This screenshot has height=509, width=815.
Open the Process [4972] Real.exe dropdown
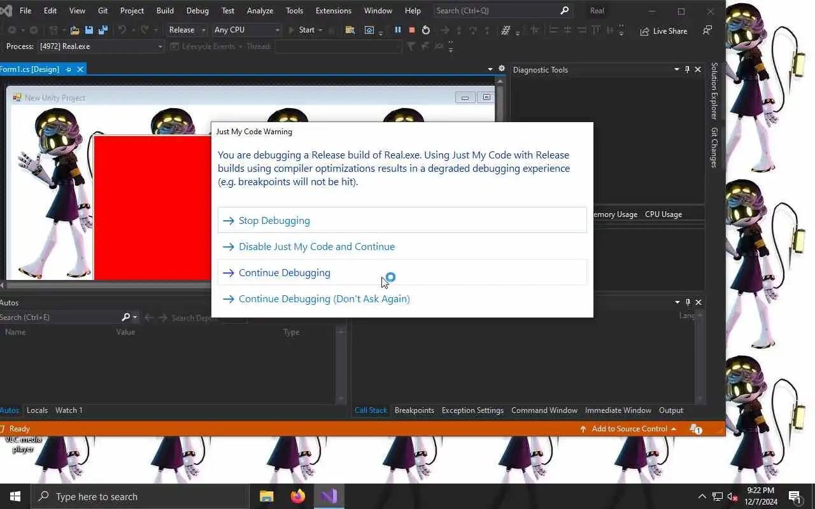[101, 46]
